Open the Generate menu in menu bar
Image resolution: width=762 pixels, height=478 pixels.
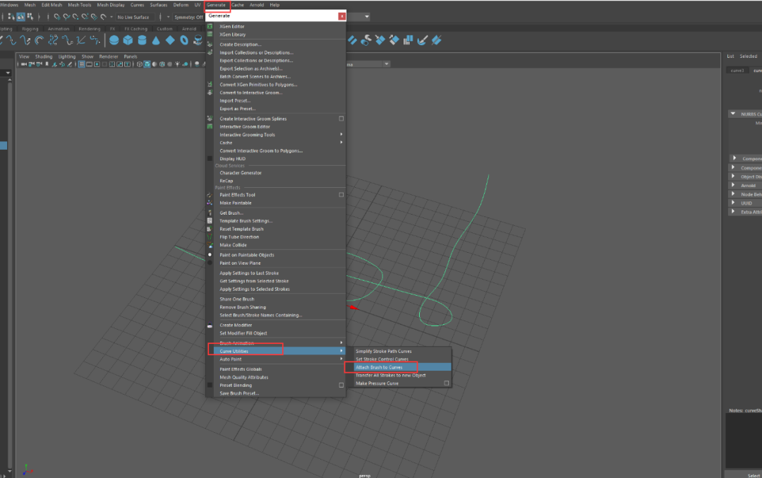coord(216,5)
